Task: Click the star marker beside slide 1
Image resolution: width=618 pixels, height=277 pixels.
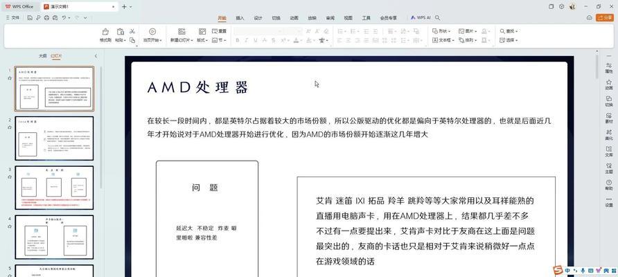Action: click(10, 78)
